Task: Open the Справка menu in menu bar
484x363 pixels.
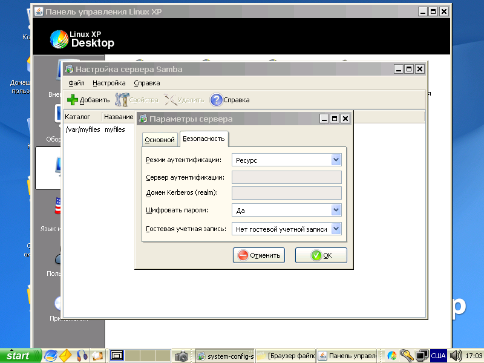Action: pyautogui.click(x=147, y=83)
